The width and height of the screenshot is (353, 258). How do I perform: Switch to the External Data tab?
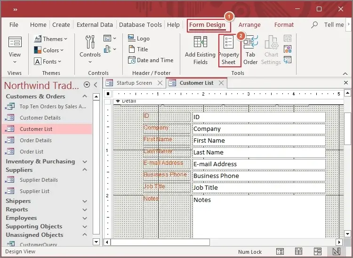[95, 25]
